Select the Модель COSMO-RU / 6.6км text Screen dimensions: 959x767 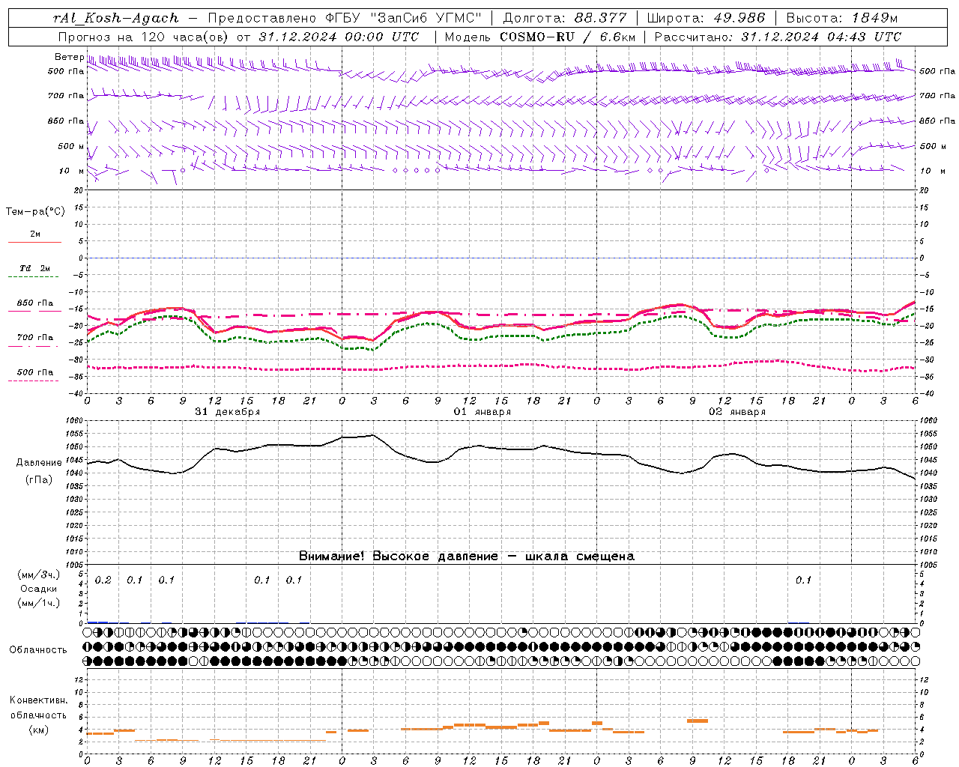coord(539,37)
